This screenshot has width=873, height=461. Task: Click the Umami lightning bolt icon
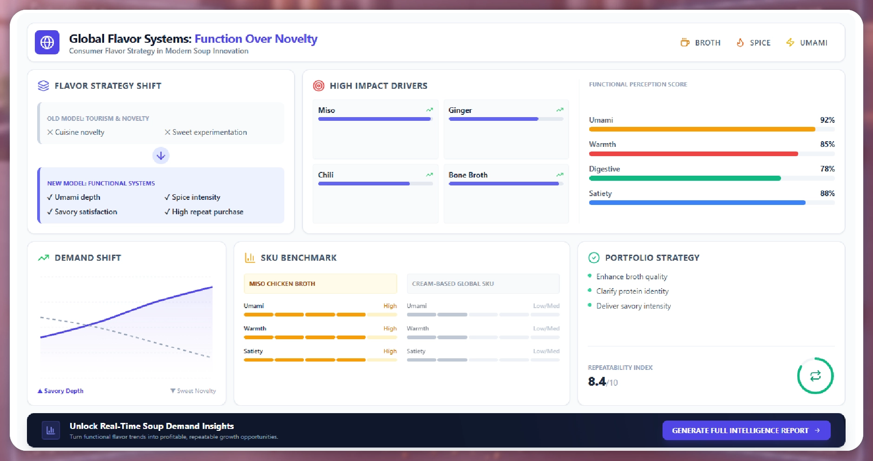[790, 42]
